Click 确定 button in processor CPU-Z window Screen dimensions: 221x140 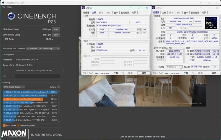pos(214,73)
